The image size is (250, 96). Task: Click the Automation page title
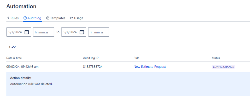point(21,6)
